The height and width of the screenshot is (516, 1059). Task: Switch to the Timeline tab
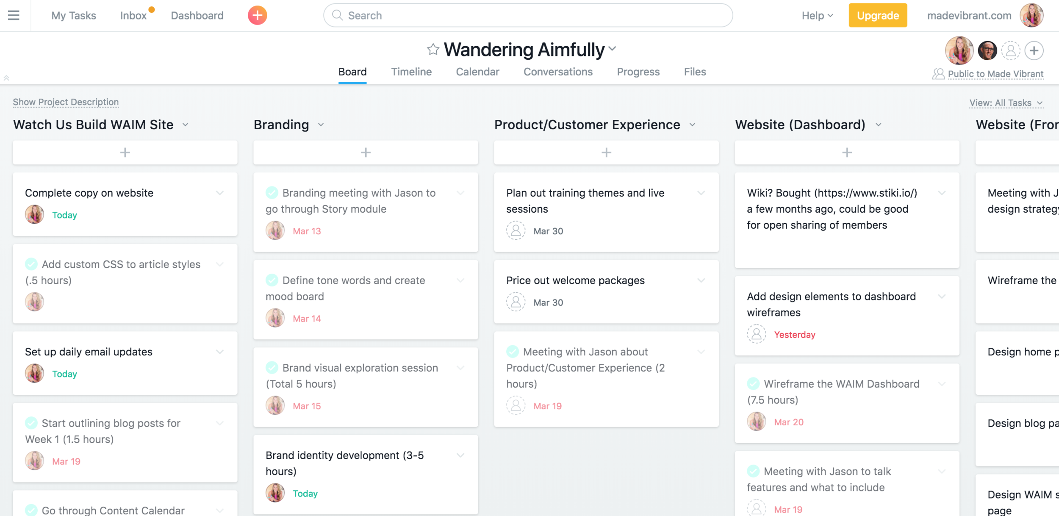[x=411, y=72]
